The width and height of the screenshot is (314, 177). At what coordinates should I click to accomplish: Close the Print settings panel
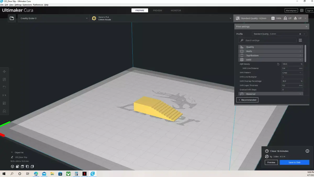click(306, 27)
